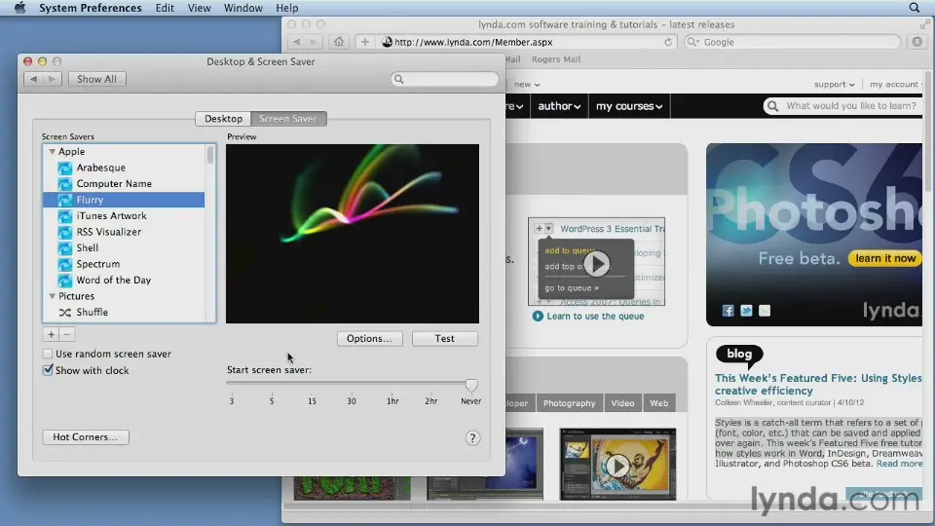
Task: Switch to the Desktop tab
Action: coord(223,119)
